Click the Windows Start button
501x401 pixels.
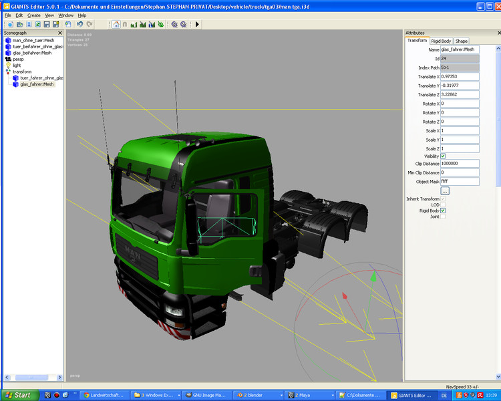click(x=19, y=395)
